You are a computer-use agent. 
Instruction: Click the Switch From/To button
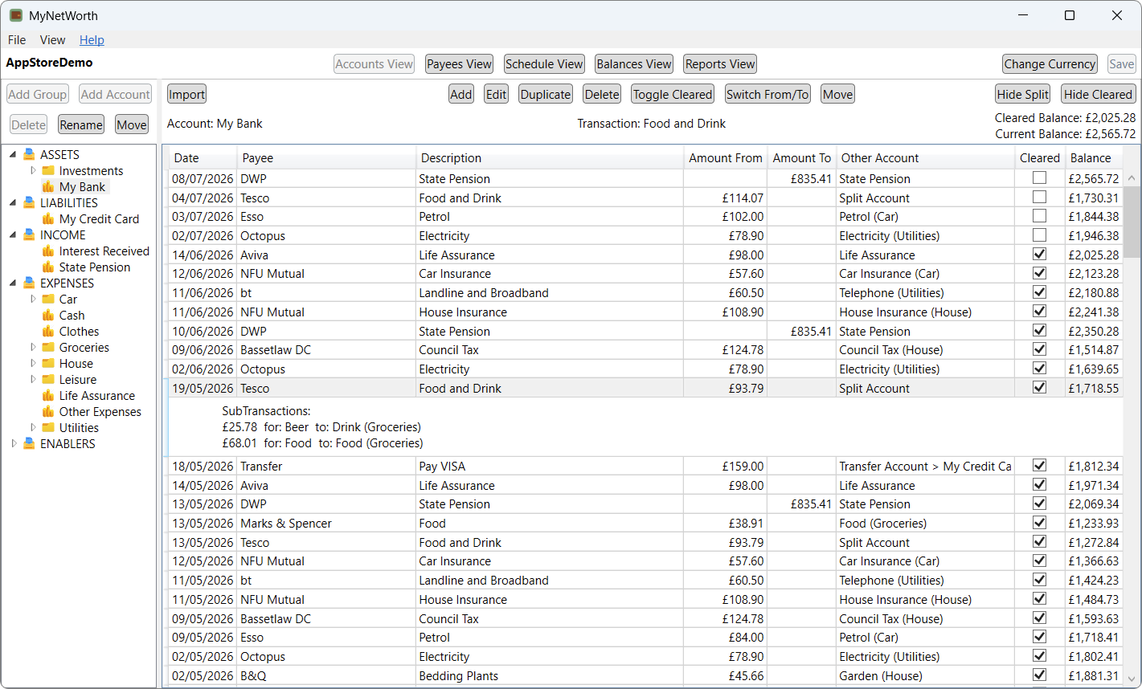(767, 94)
